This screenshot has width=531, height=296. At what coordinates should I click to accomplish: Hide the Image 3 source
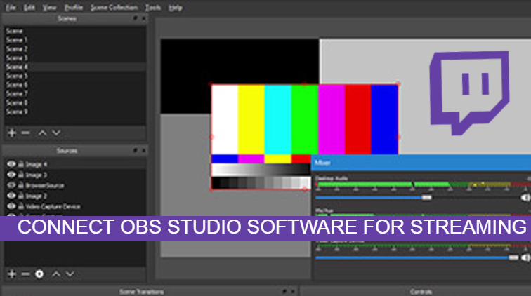coord(11,175)
